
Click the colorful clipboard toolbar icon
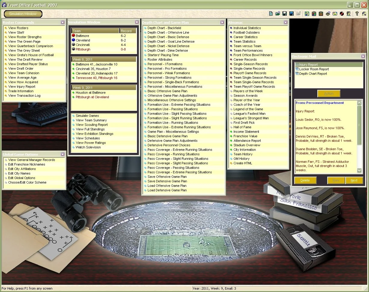pyautogui.click(x=314, y=13)
